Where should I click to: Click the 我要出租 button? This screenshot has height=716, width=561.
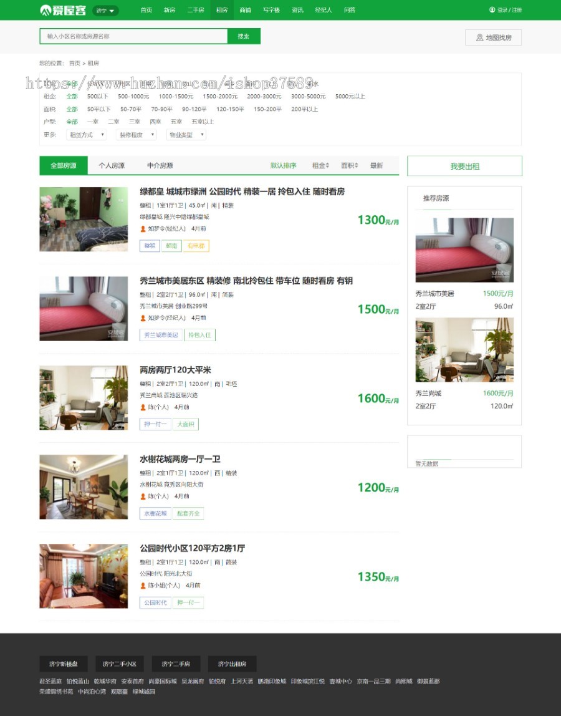click(464, 166)
